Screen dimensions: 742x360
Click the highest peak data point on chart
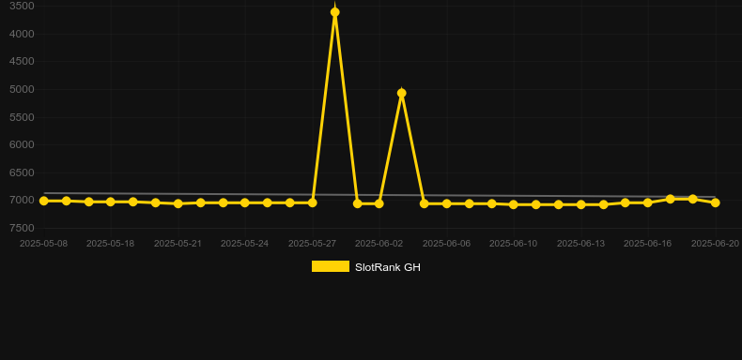pyautogui.click(x=335, y=12)
